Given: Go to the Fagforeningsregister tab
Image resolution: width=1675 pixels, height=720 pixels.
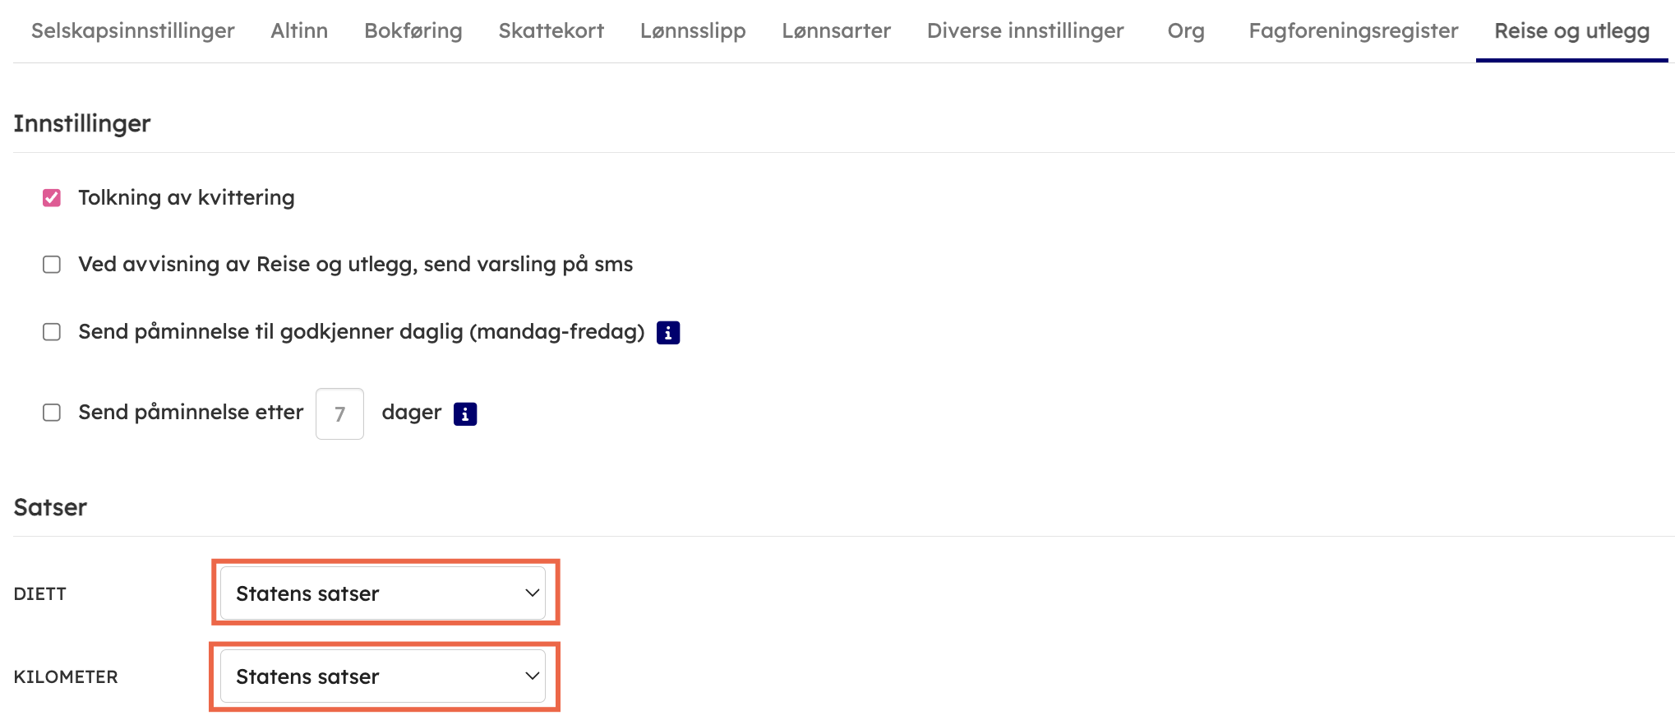Looking at the screenshot, I should coord(1353,31).
